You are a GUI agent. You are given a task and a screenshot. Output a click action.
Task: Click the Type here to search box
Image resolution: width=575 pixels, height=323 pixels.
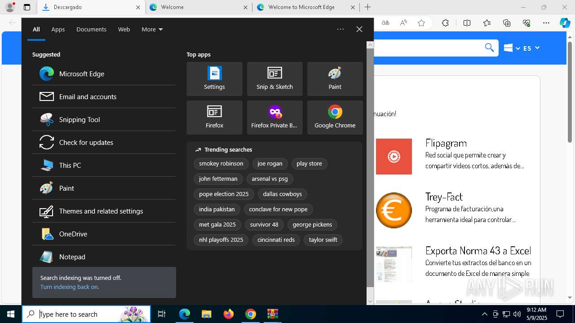(86, 314)
